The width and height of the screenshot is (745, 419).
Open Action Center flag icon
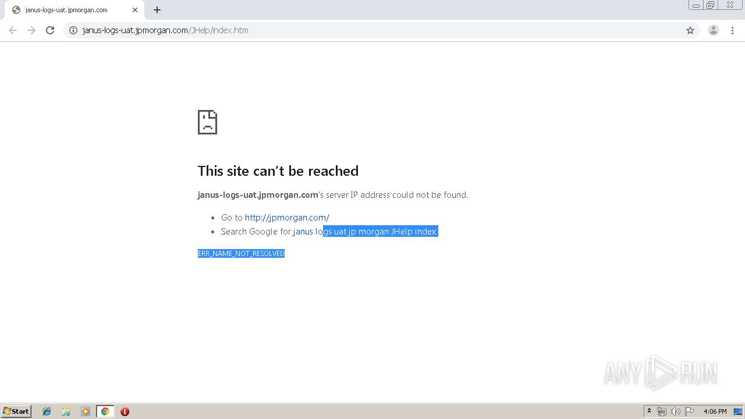690,411
